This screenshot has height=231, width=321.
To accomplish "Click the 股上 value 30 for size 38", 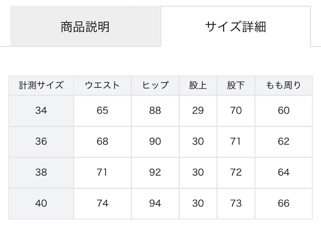I will tap(198, 173).
